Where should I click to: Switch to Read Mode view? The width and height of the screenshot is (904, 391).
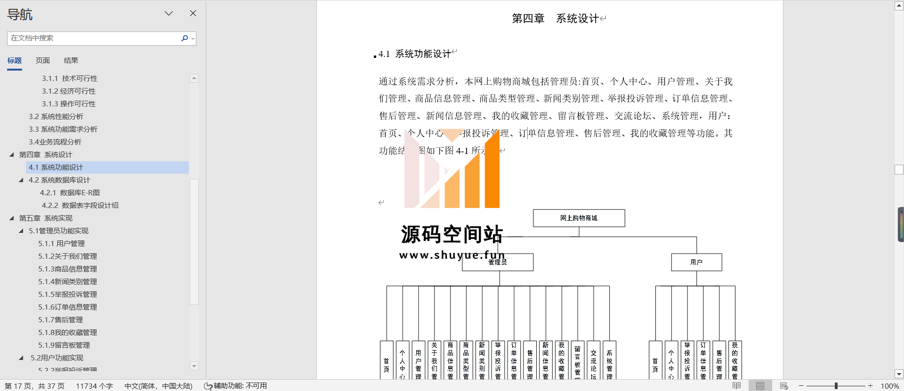coord(737,386)
